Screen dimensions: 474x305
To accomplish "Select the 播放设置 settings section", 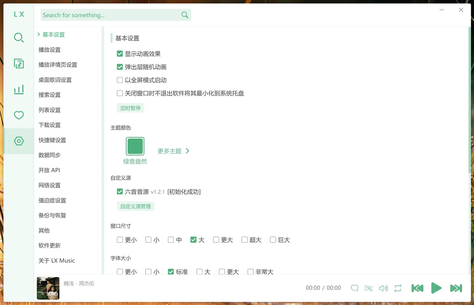I will tap(50, 50).
